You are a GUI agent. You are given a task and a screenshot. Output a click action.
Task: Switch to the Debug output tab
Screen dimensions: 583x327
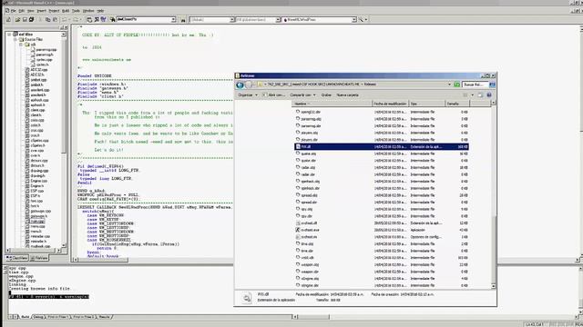pos(38,317)
